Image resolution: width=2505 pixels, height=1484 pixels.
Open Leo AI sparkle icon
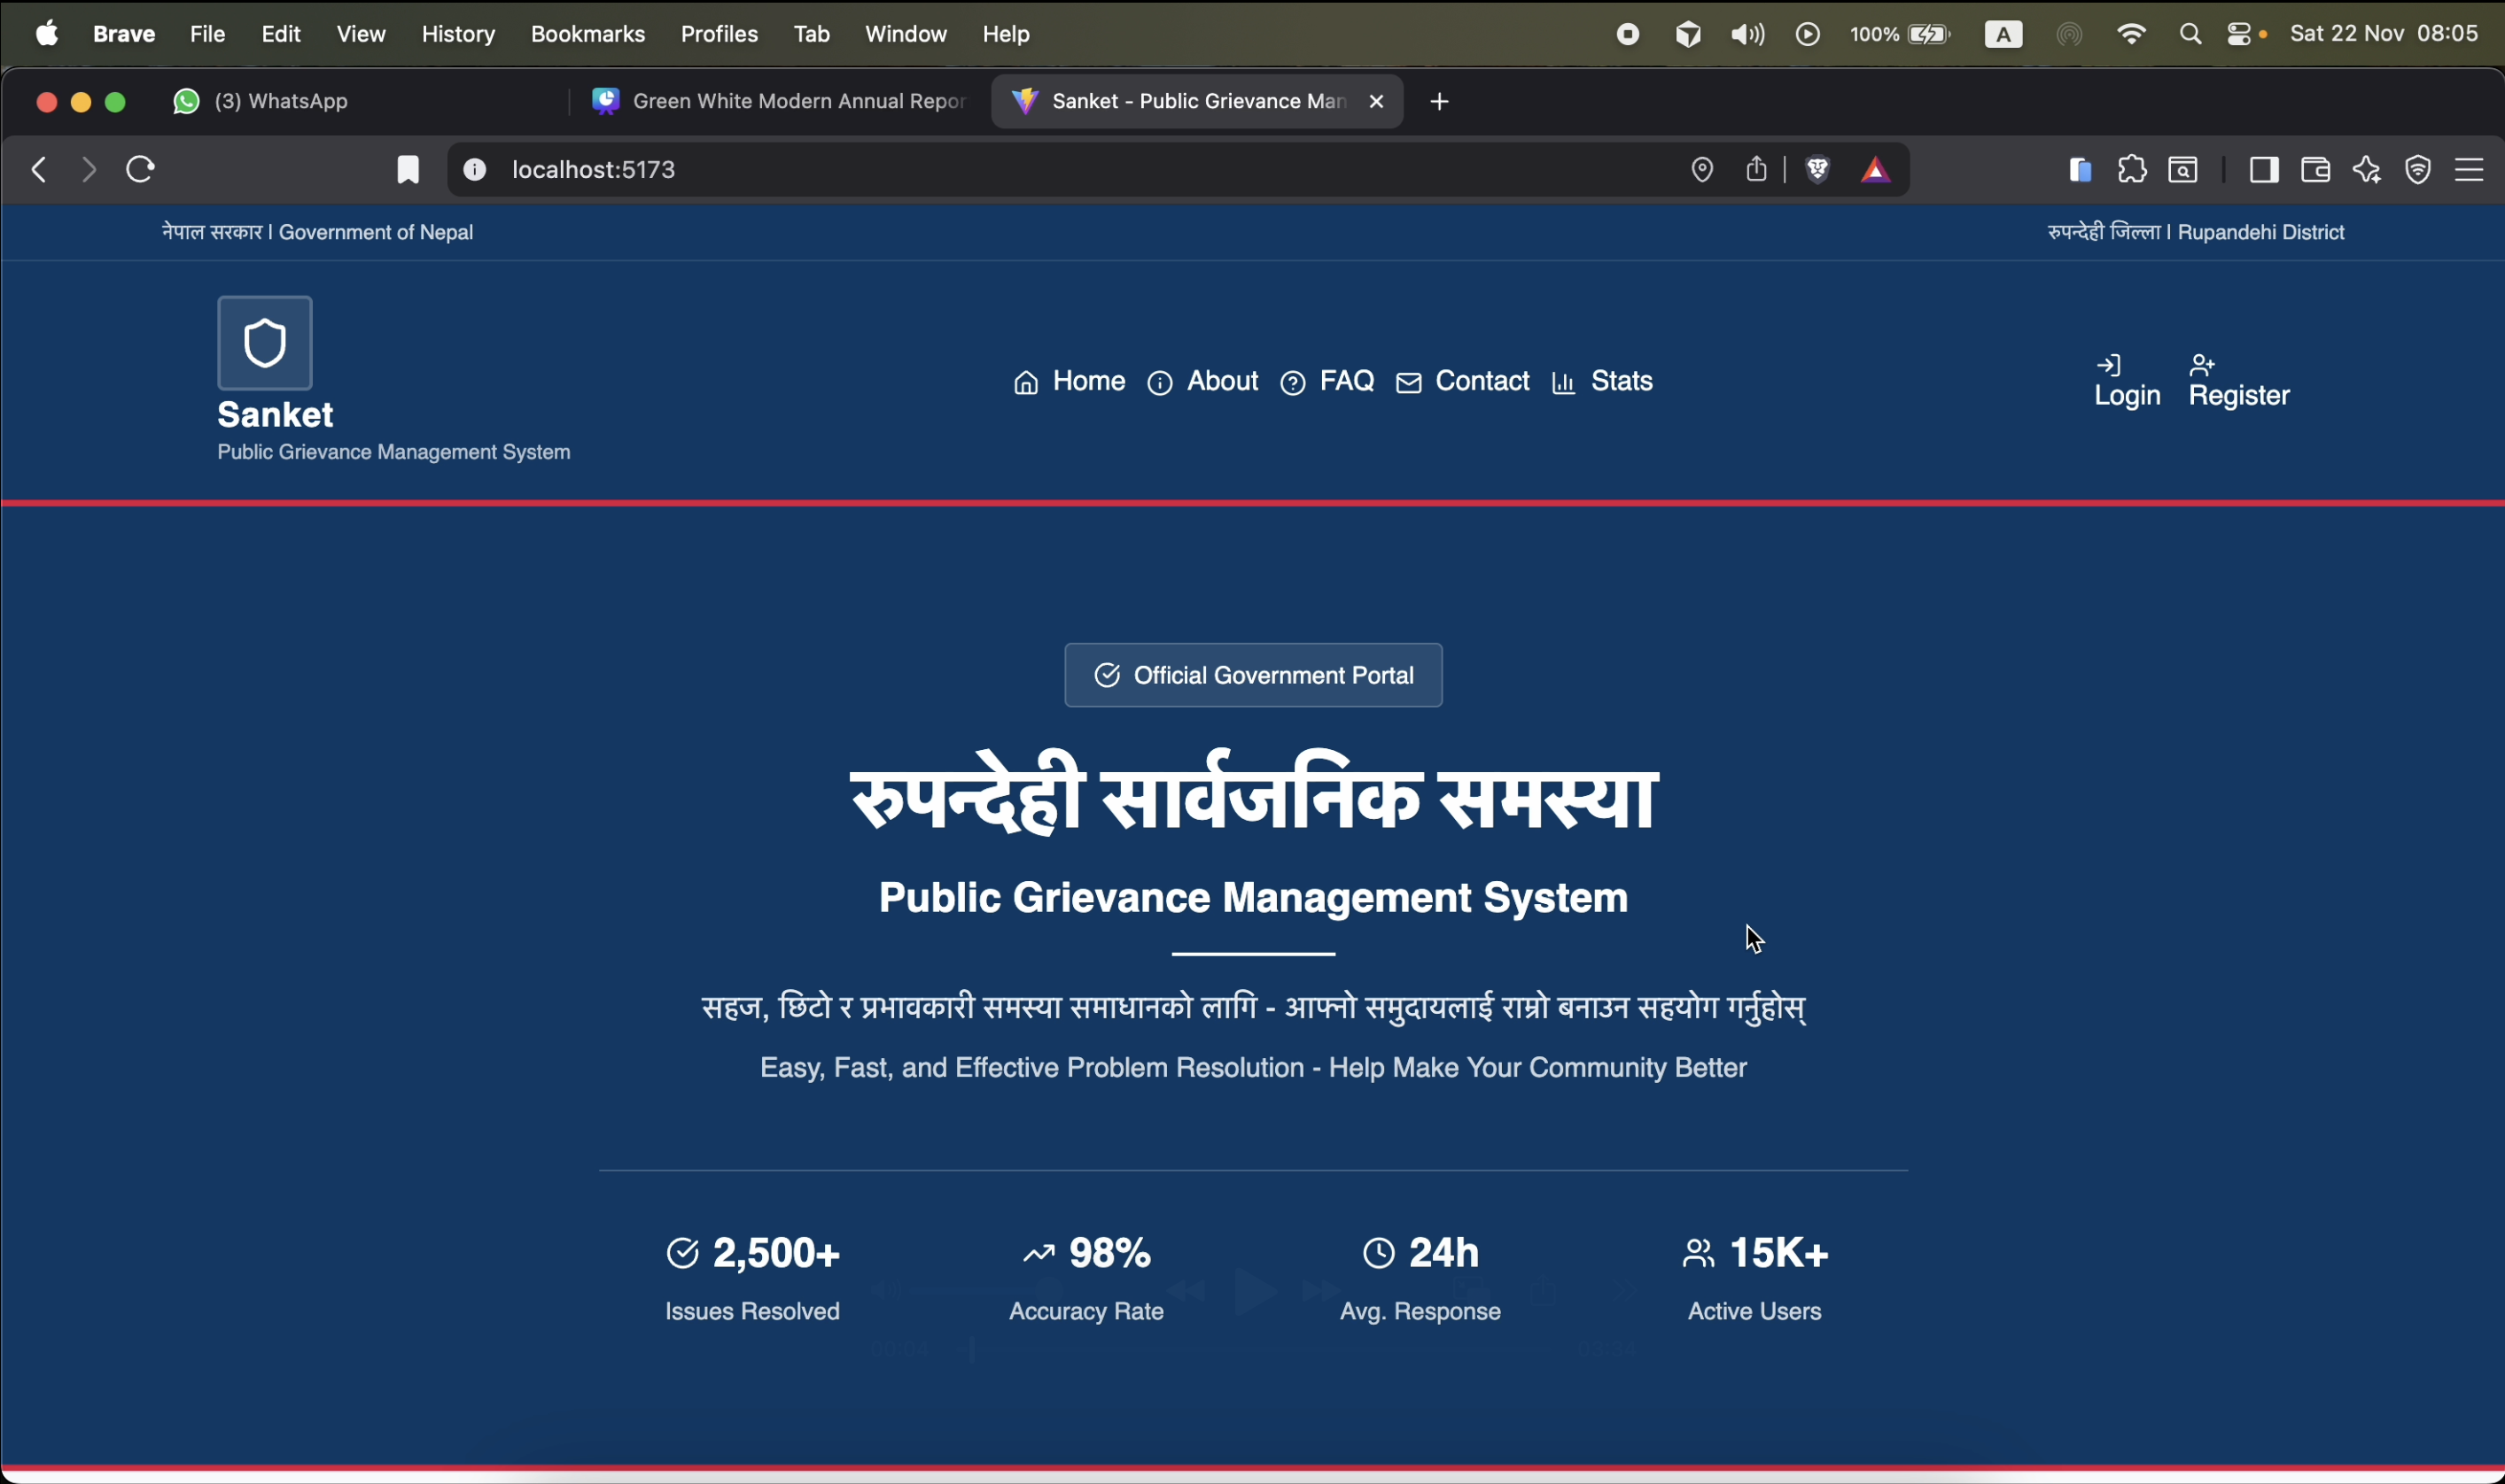(2367, 170)
